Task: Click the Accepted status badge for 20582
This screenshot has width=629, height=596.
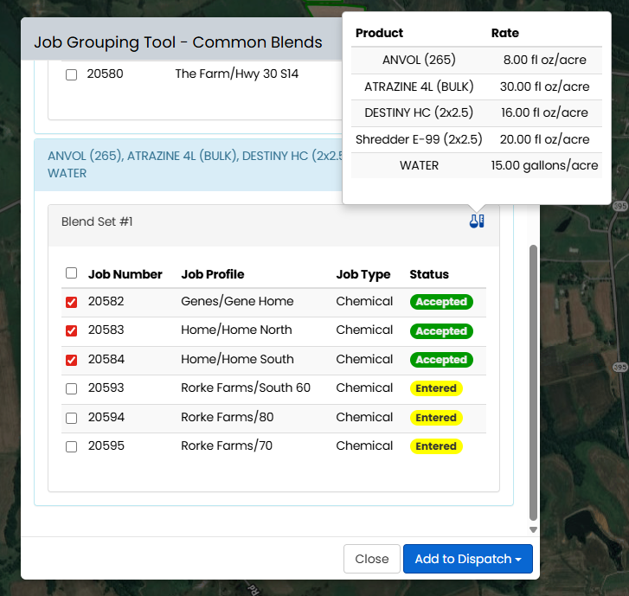Action: pos(440,302)
